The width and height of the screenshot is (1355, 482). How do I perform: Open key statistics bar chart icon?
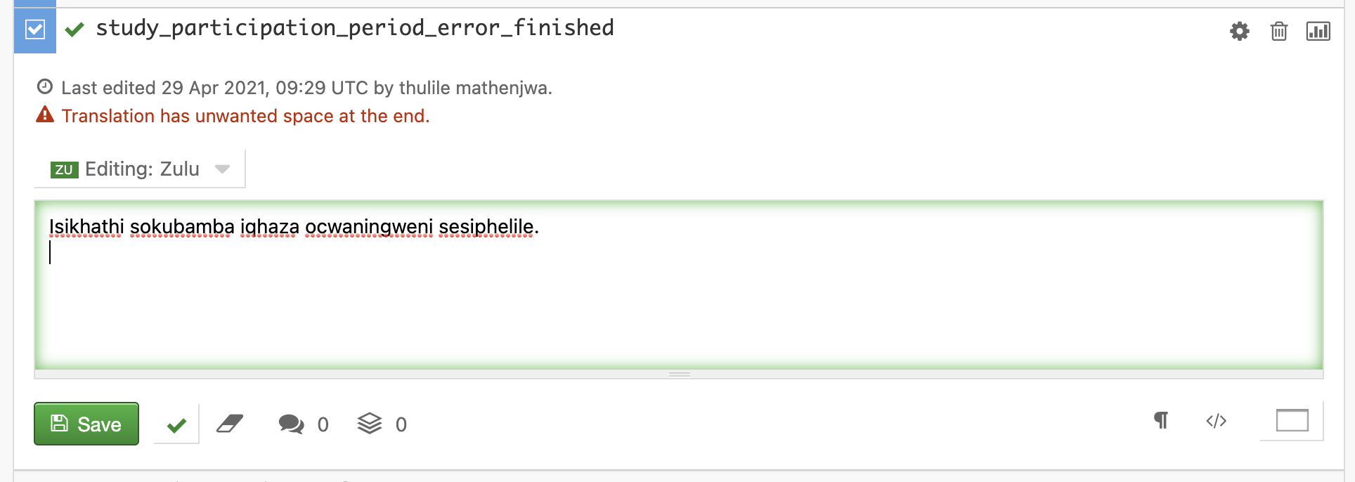click(1318, 31)
